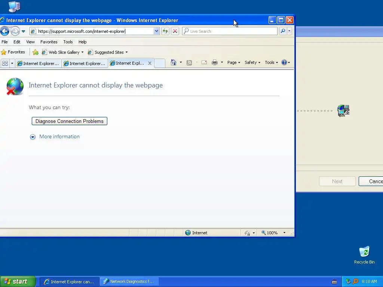Viewport: 383px width, 287px height.
Task: Click Next in Network Diagnostics window
Action: pos(337,181)
